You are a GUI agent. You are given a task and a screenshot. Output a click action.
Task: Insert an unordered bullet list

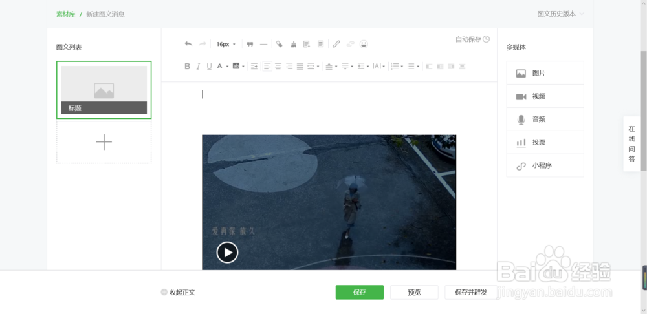tap(411, 66)
